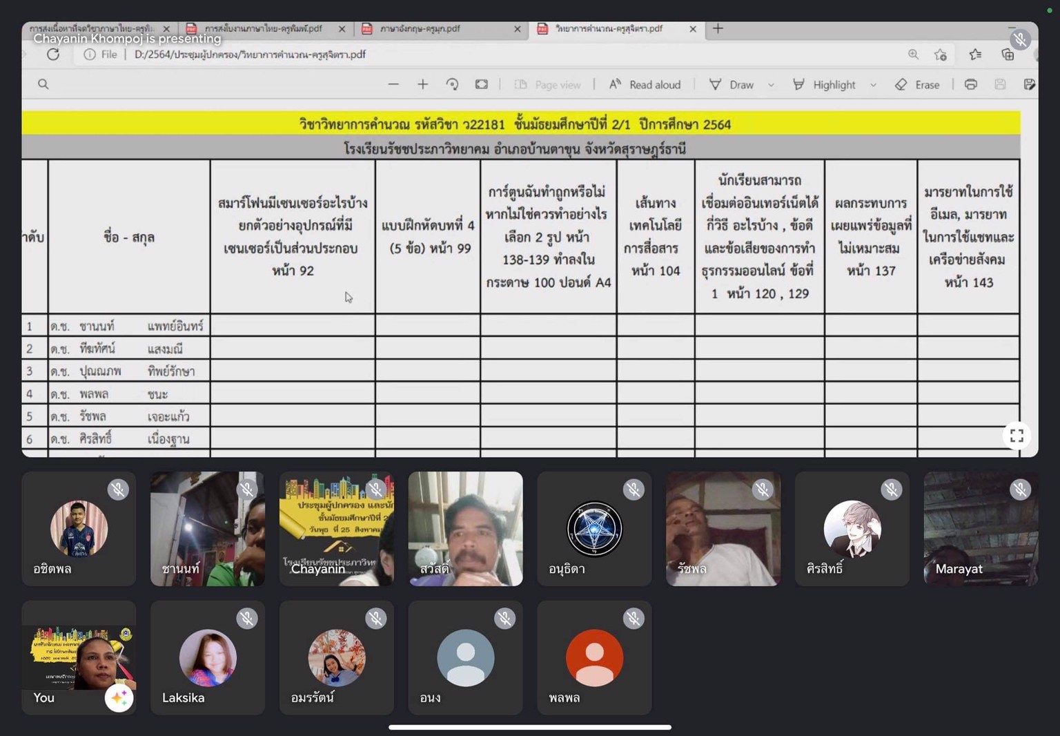Click the Highlight tool button

point(825,84)
